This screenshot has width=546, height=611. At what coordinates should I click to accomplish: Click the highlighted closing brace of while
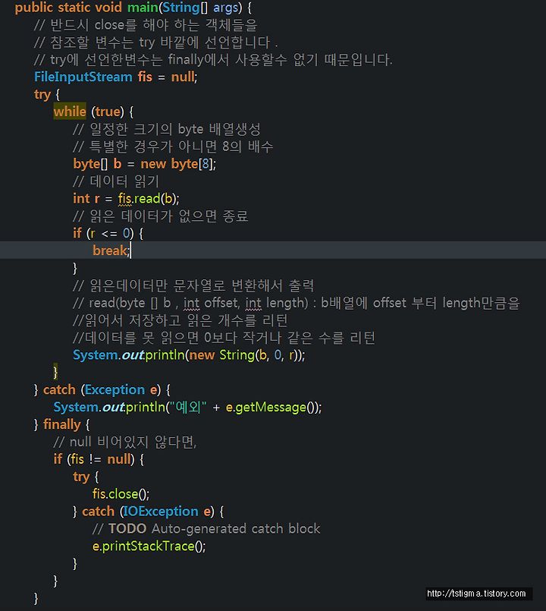tap(55, 372)
